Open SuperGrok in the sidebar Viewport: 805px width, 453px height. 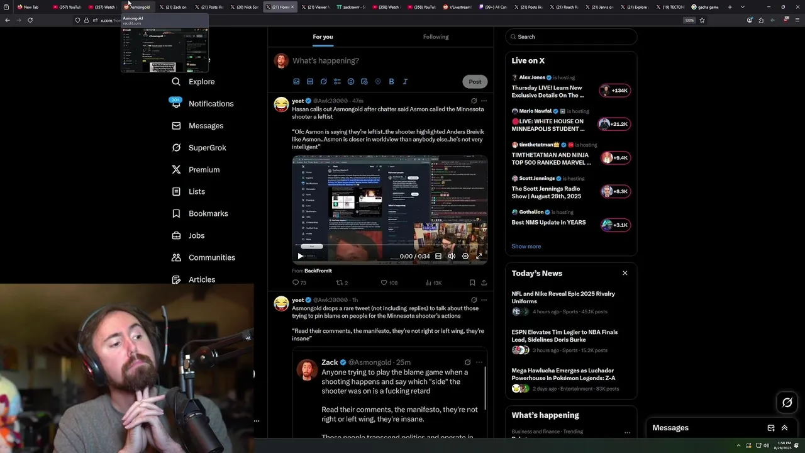199,148
